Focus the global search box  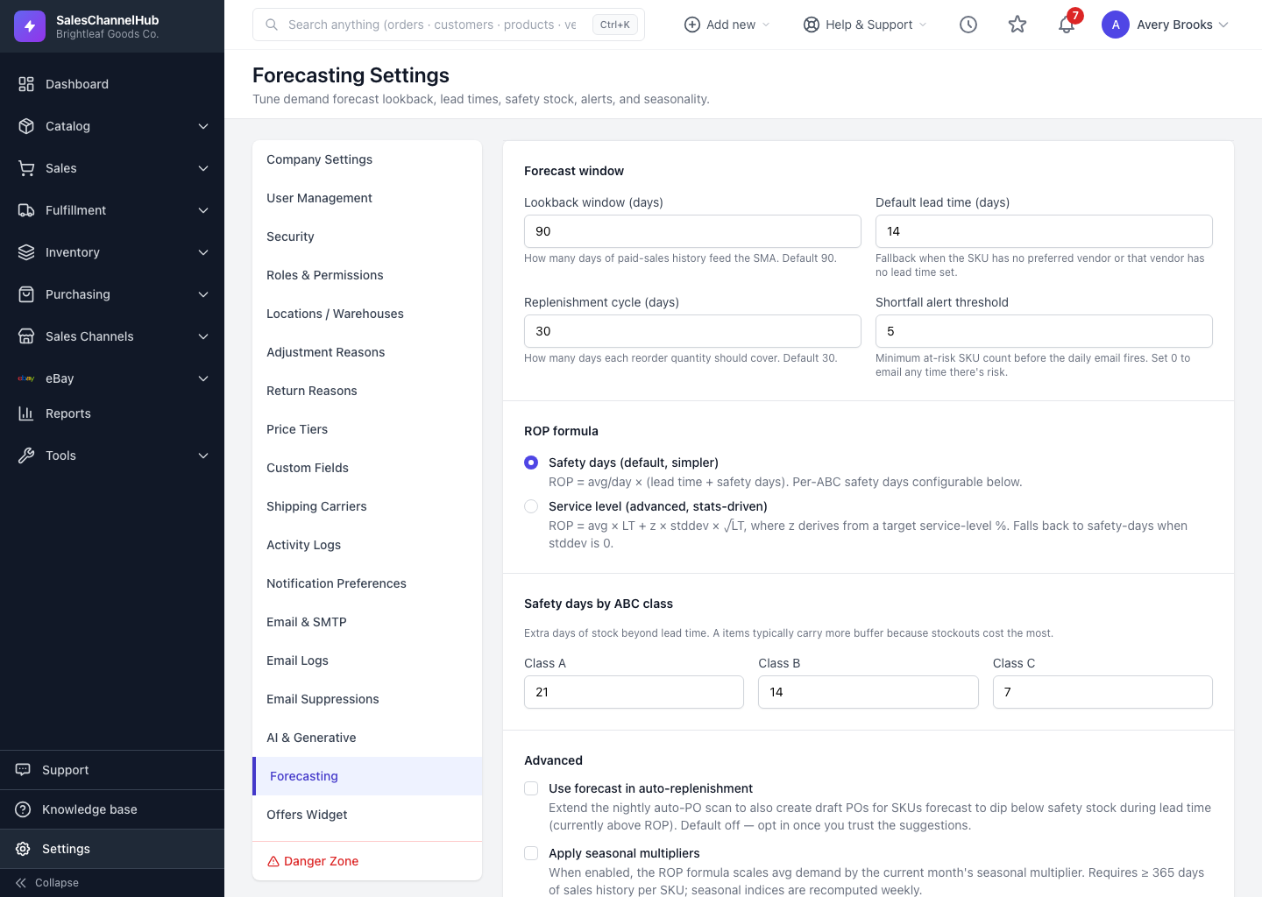[x=449, y=25]
